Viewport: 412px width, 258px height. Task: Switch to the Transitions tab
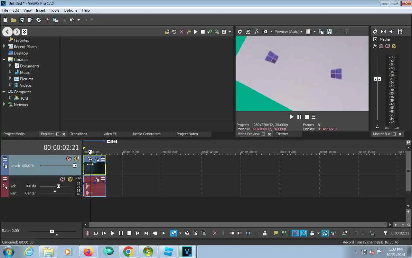(79, 134)
